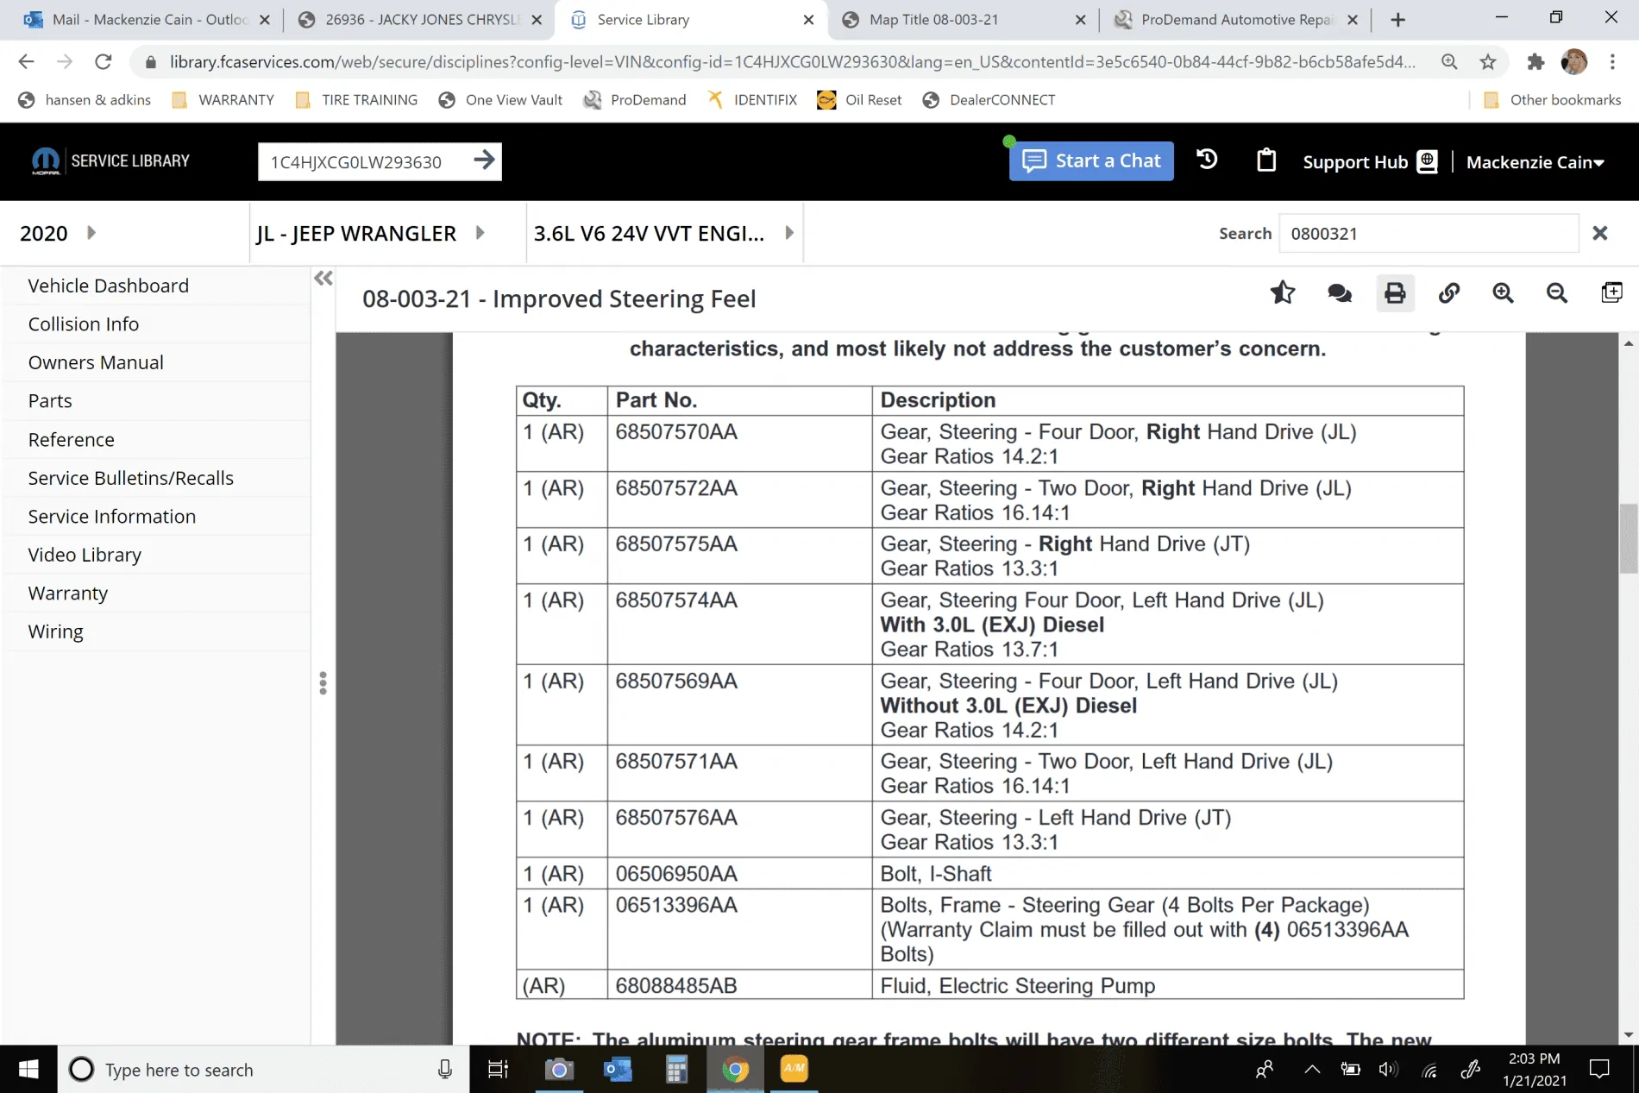The height and width of the screenshot is (1093, 1639).
Task: Open Video Library in sidebar
Action: (85, 555)
